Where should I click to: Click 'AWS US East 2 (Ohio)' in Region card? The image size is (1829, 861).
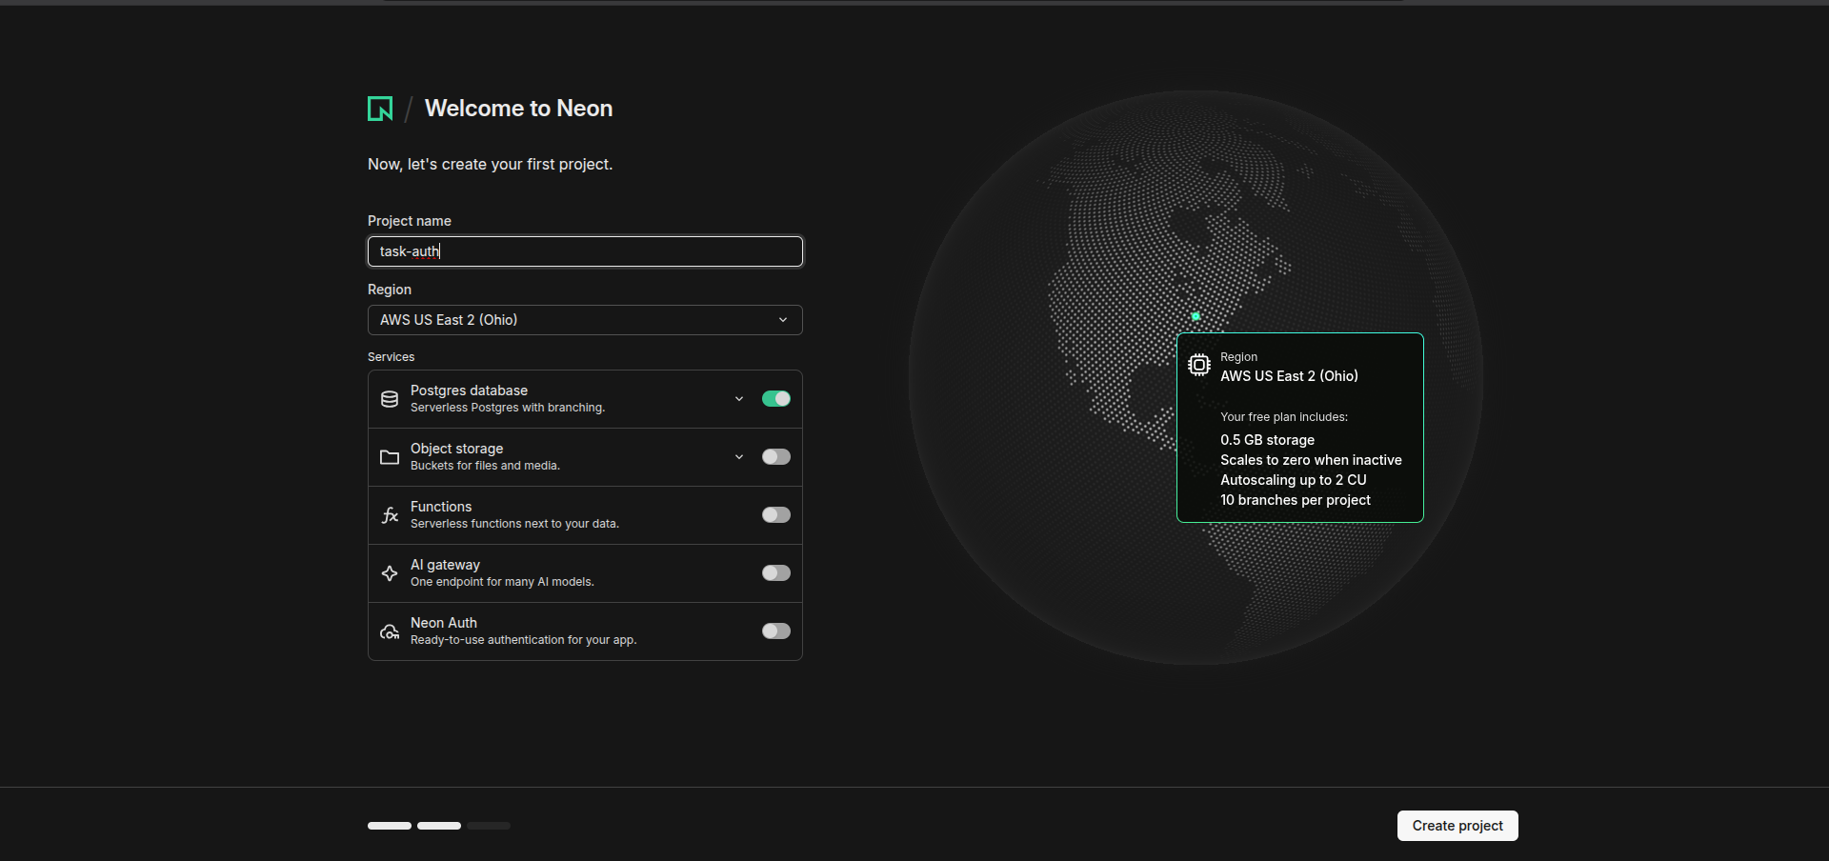[x=1289, y=376]
